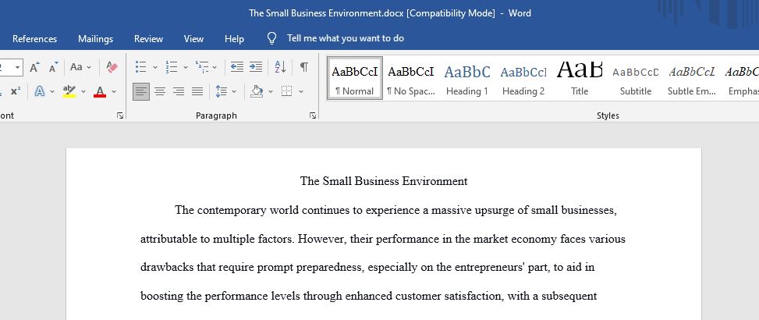Viewport: 759px width, 320px height.
Task: Align text left
Action: click(141, 91)
